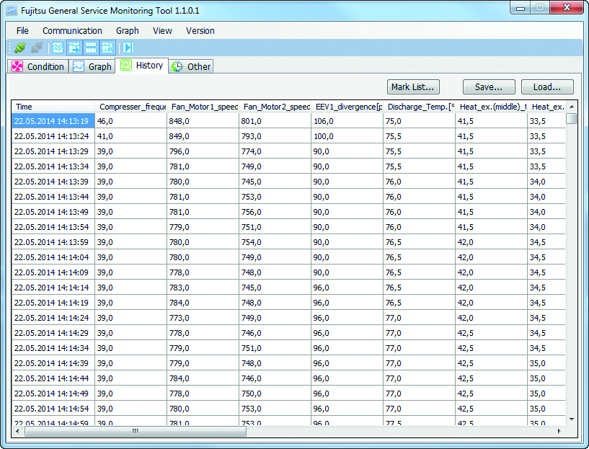Click the table grid view toolbar icon

[91, 48]
